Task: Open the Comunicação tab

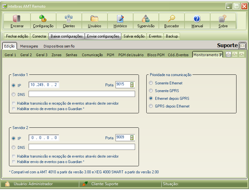Action: tap(92, 55)
